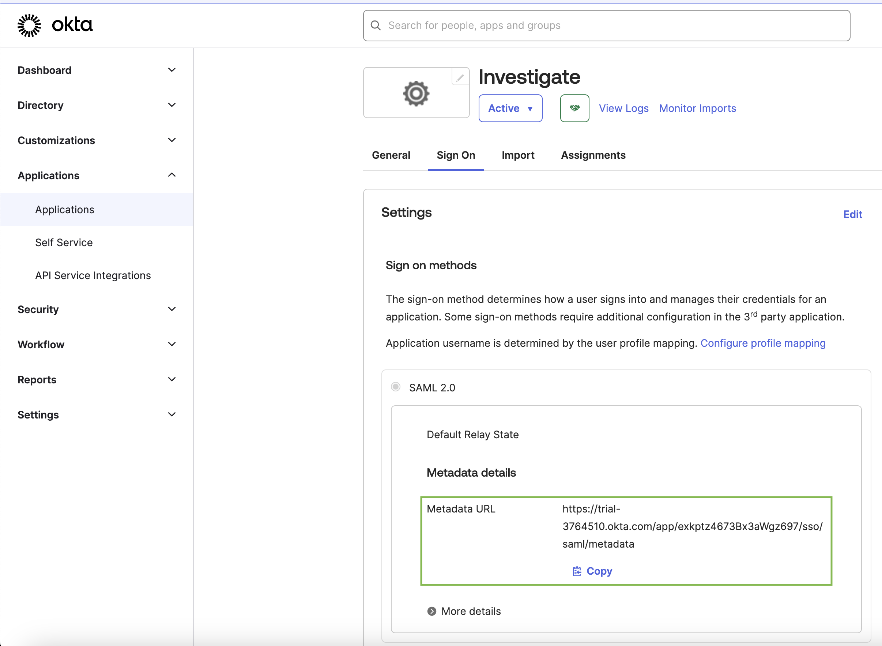Click the handshake icon beside Active
Image resolution: width=882 pixels, height=646 pixels.
[x=574, y=108]
